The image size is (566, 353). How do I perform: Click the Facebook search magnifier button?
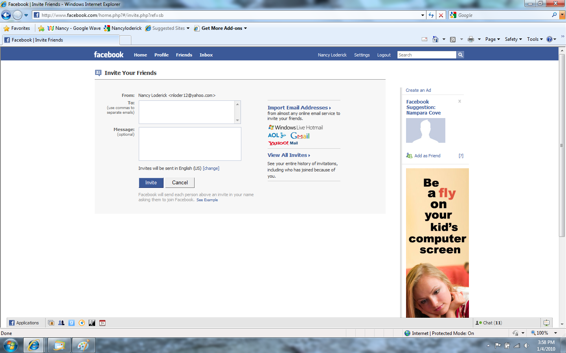460,55
